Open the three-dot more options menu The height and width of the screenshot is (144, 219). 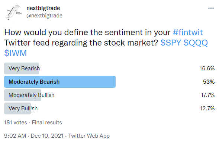pyautogui.click(x=211, y=8)
